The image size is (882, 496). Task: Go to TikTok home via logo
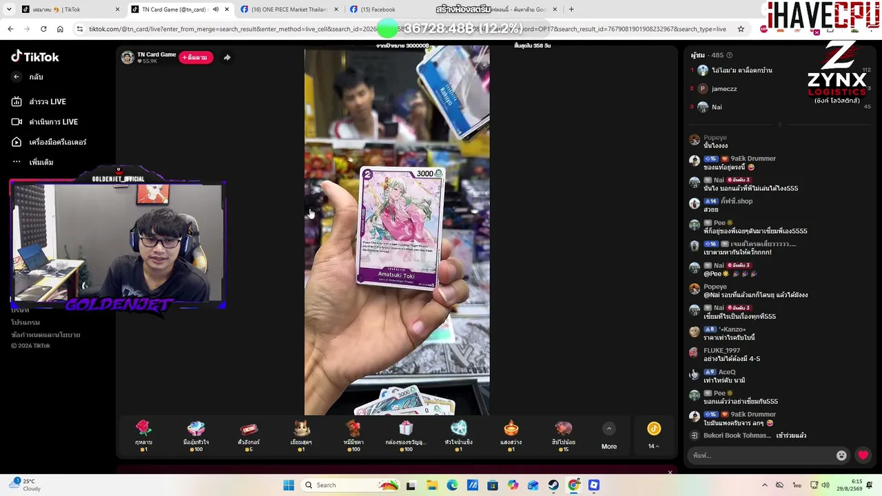[x=35, y=56]
